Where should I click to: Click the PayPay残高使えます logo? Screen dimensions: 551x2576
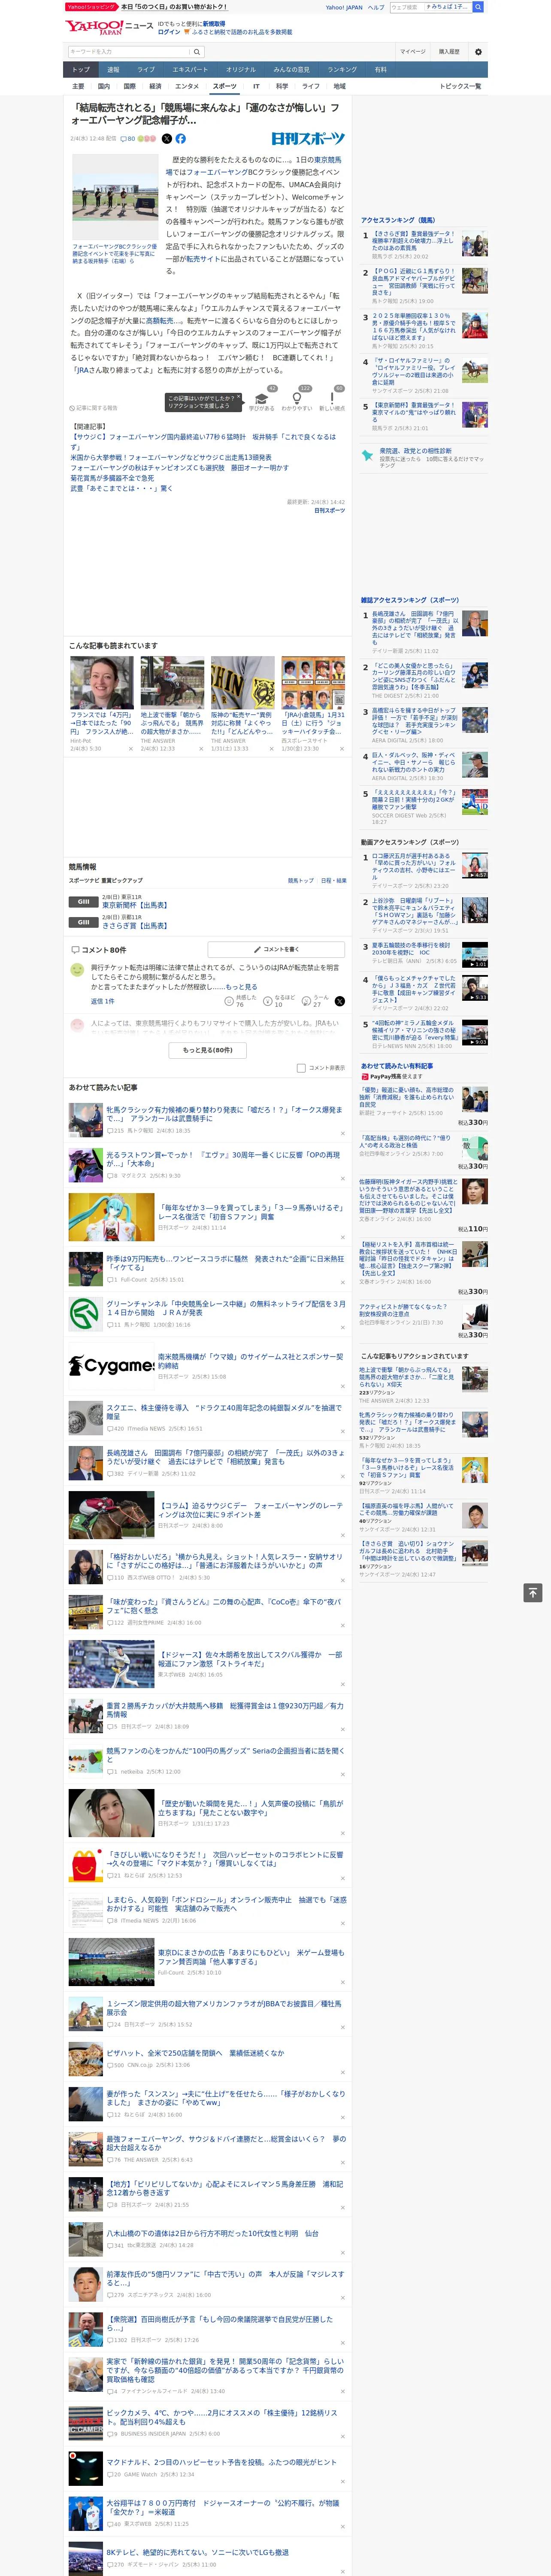click(x=391, y=1077)
